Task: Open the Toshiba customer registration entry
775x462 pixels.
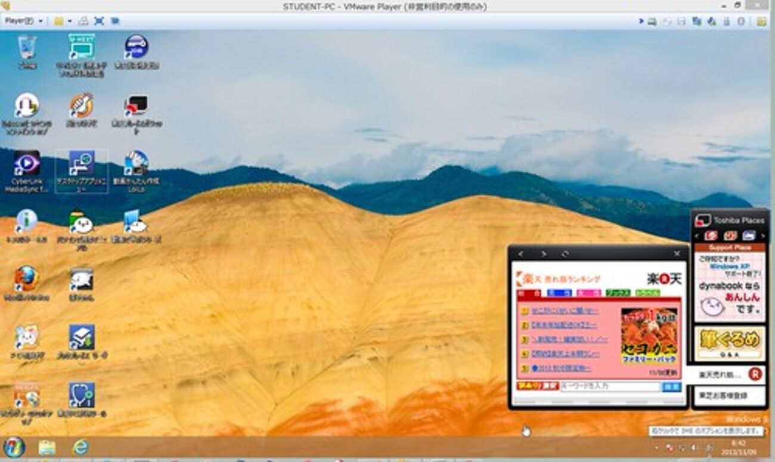Action: (730, 395)
